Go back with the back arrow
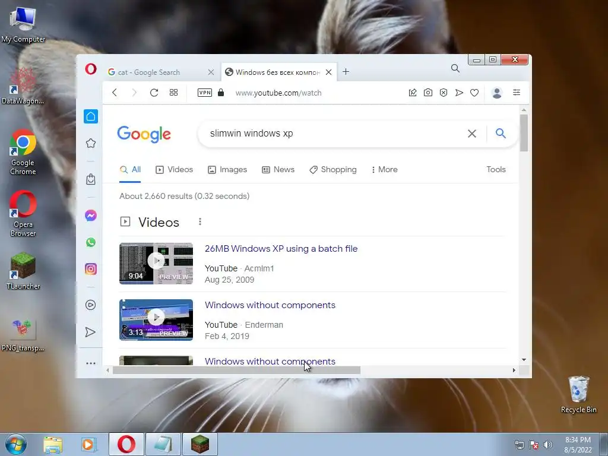The width and height of the screenshot is (608, 456). click(115, 93)
